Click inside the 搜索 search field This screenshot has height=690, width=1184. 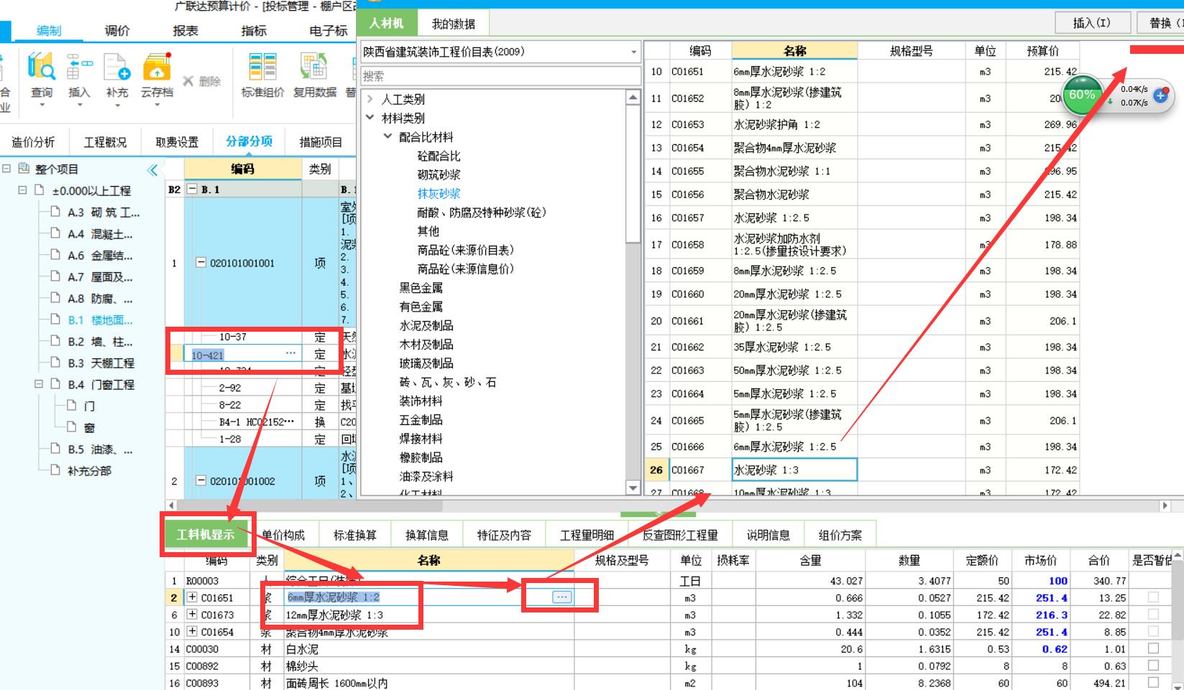click(x=500, y=76)
